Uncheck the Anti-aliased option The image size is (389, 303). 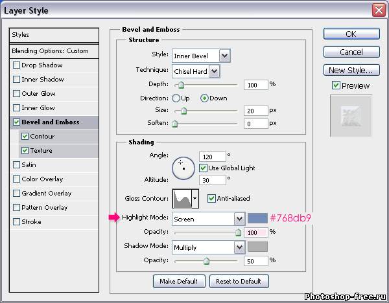(x=211, y=198)
